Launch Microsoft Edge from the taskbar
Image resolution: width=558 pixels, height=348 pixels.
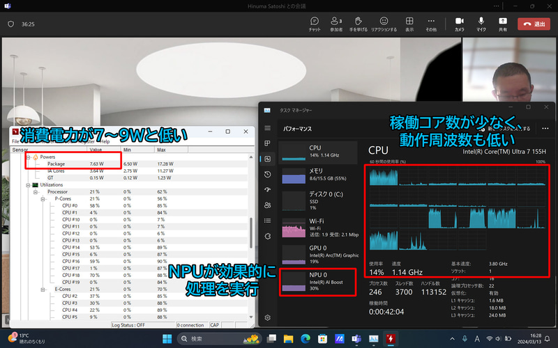click(306, 339)
